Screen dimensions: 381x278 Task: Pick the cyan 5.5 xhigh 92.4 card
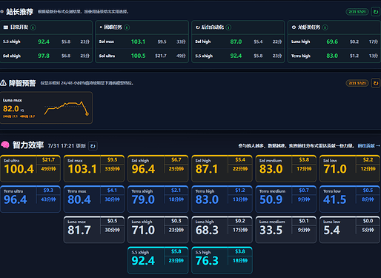tap(158, 260)
